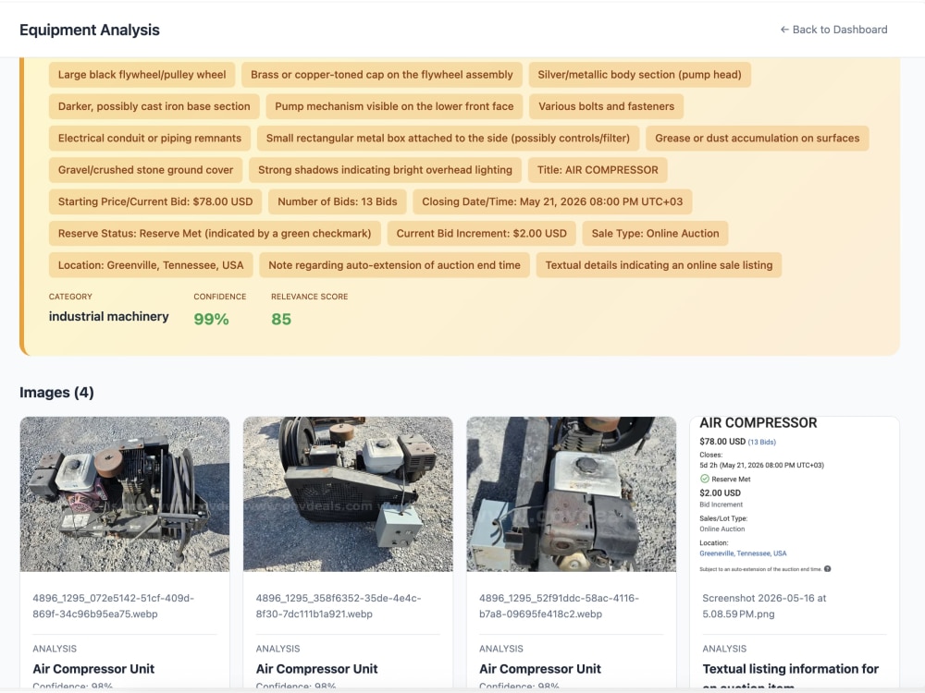Open first air compressor photo with hose reel

(x=125, y=494)
